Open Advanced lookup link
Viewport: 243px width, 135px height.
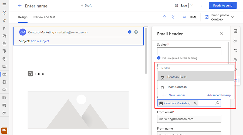[219, 95]
